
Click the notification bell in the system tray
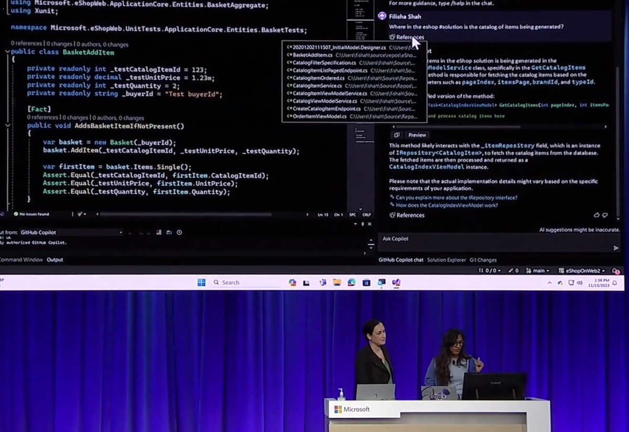[614, 283]
